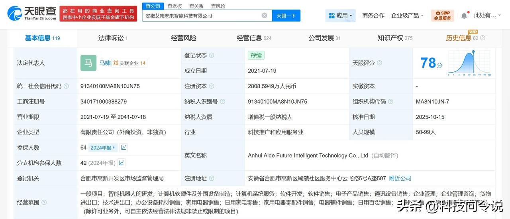510x219 pixels.
Task: Click the help icon beside 注册资本
Action: (212, 86)
